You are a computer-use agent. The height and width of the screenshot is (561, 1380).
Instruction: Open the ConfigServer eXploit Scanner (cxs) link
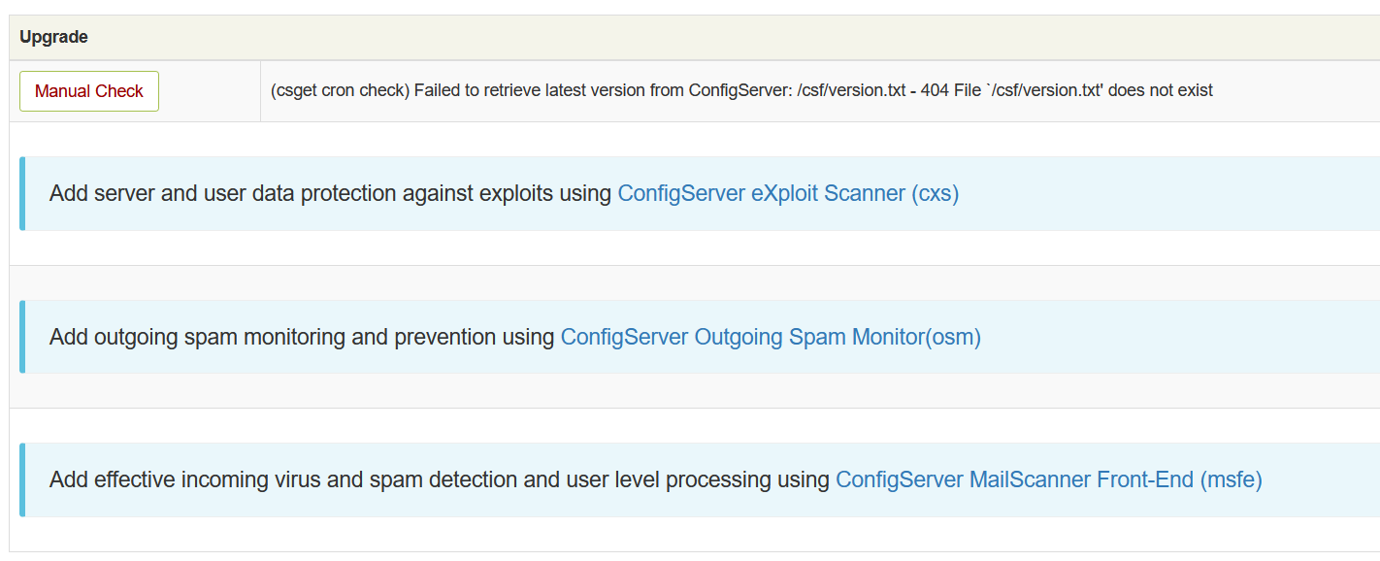pos(788,193)
